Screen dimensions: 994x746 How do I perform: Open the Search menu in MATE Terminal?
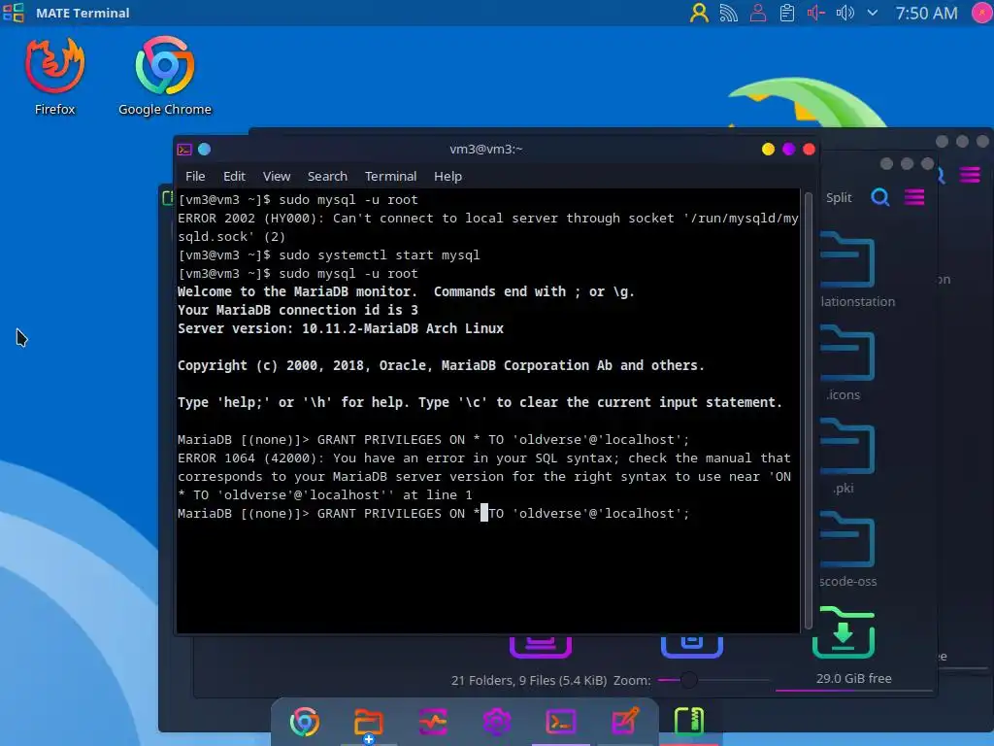coord(327,177)
